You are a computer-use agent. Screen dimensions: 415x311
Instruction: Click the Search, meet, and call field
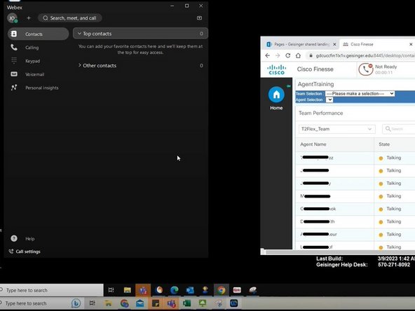pos(70,18)
